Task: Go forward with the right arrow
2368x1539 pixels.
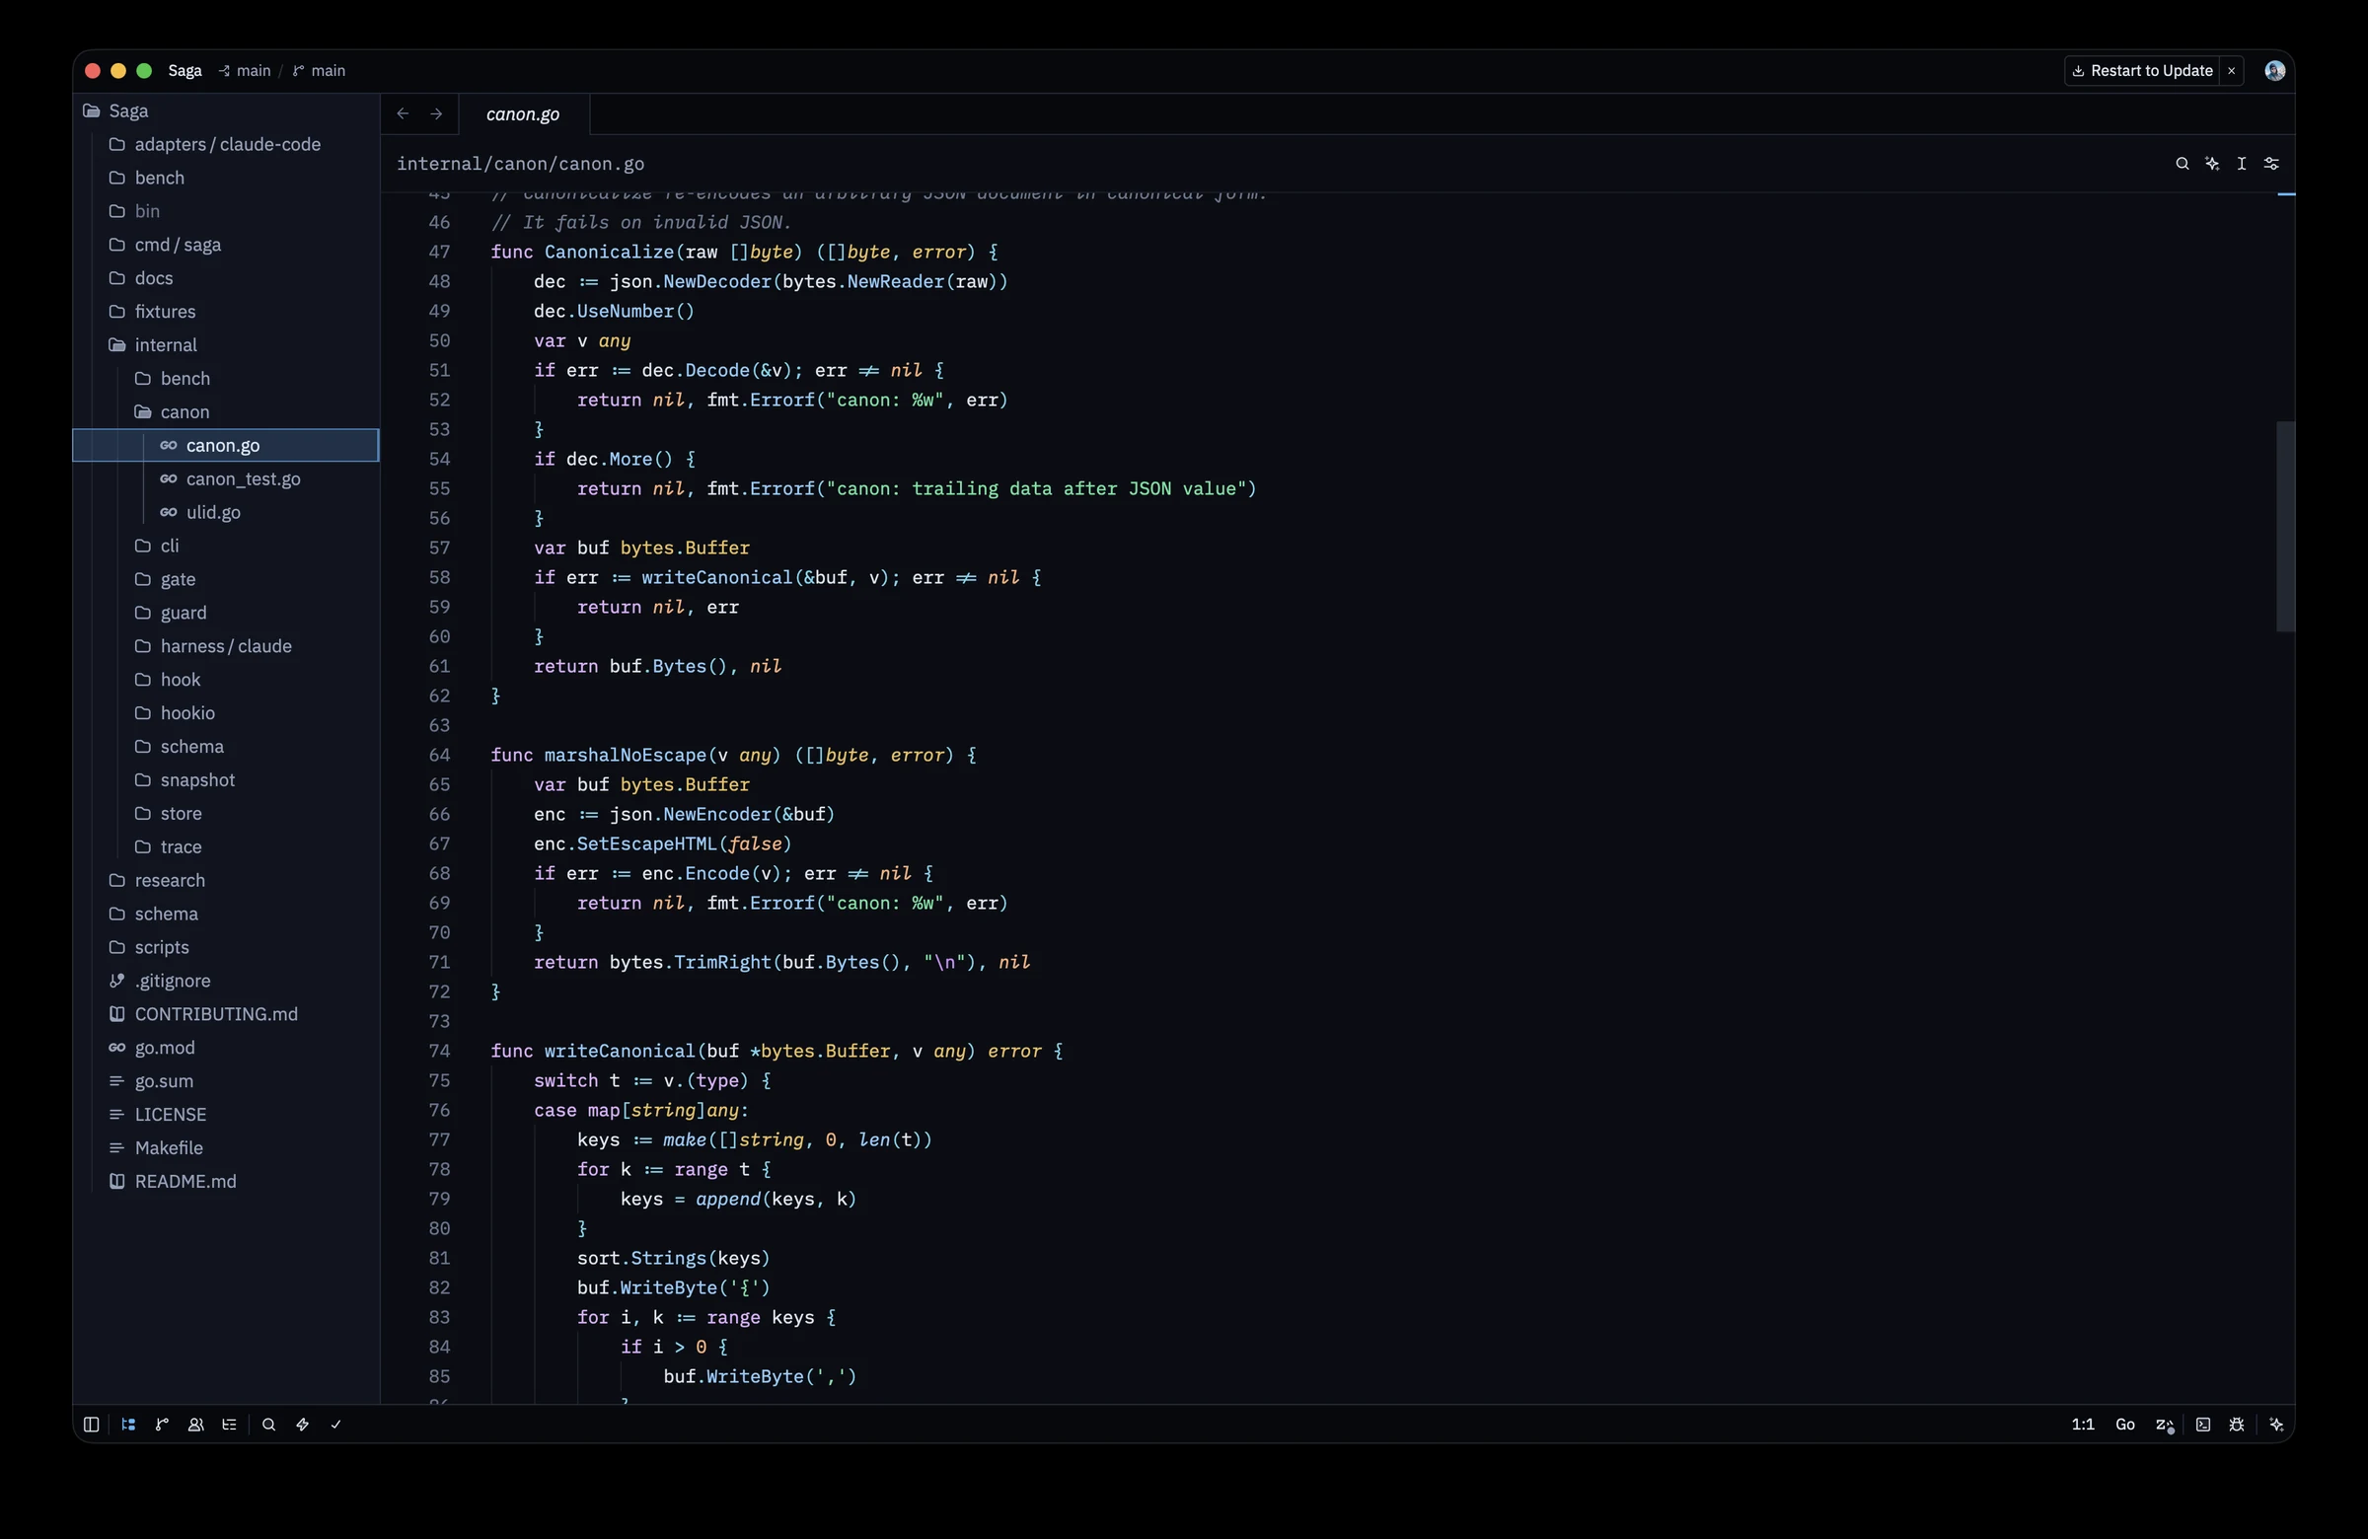Action: click(x=436, y=114)
